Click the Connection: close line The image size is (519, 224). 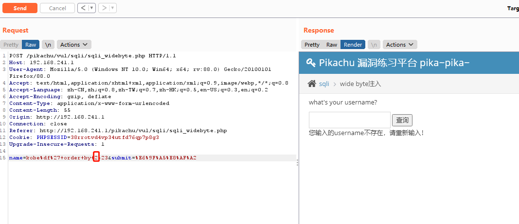click(38, 124)
